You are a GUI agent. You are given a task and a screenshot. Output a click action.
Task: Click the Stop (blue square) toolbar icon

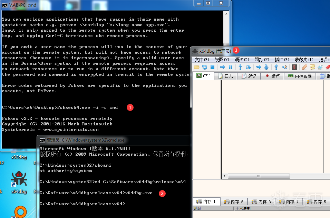coord(213,67)
